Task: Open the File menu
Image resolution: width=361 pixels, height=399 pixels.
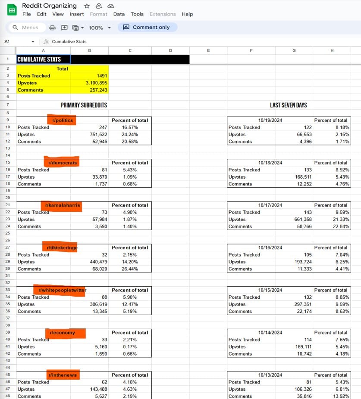Action: [x=27, y=14]
